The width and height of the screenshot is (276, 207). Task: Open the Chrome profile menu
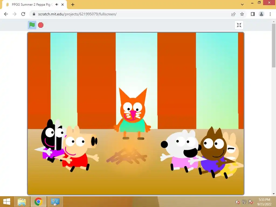[x=261, y=14]
